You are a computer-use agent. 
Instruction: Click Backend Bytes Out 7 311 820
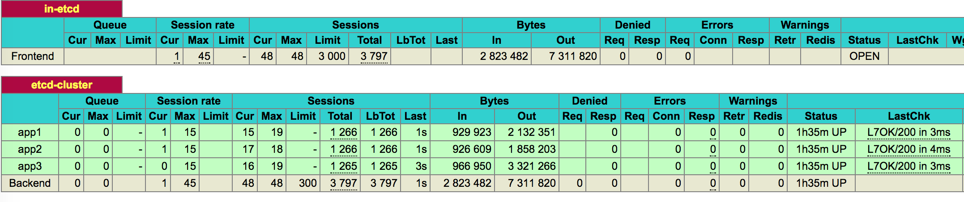pyautogui.click(x=532, y=183)
